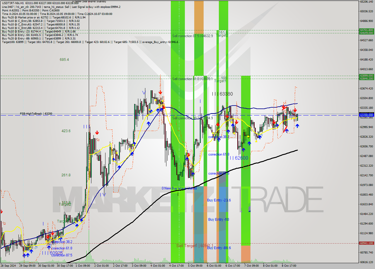The height and width of the screenshot is (269, 375).
Task: Click the 'Target100: 63899' summary line
Action: click(x=90, y=42)
